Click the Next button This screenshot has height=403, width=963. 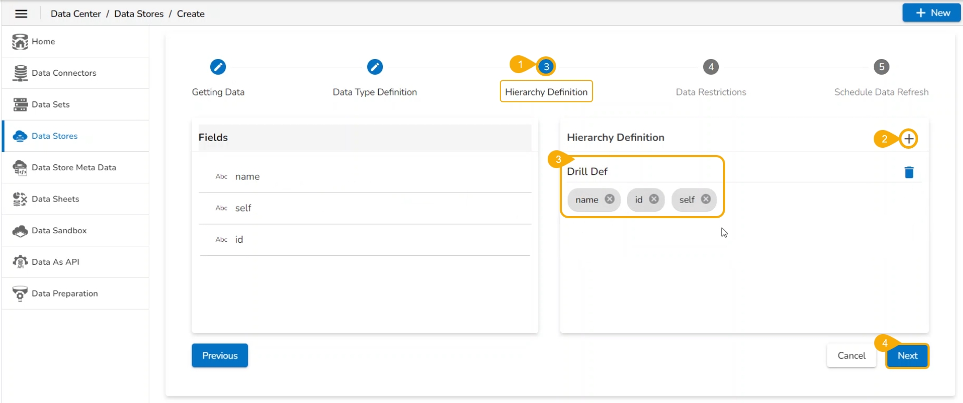click(x=907, y=355)
